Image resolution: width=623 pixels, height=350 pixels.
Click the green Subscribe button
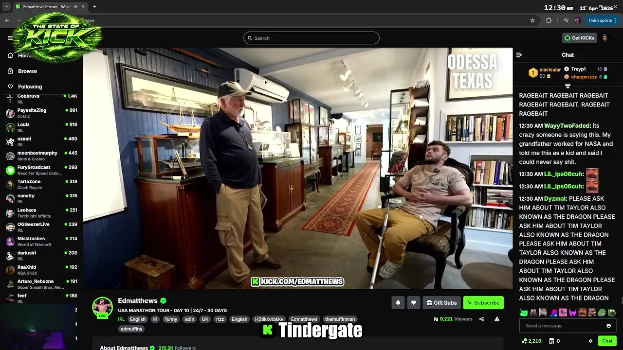[483, 303]
